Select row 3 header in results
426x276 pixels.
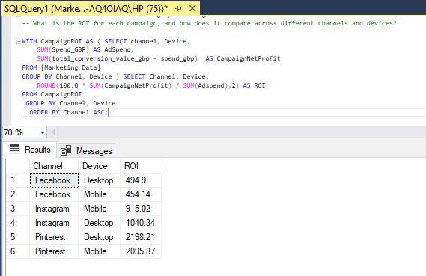(x=18, y=209)
